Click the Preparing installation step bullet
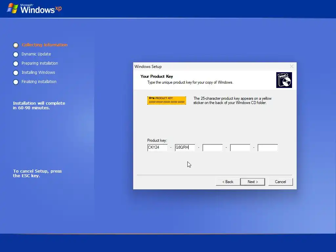Image resolution: width=336 pixels, height=252 pixels. [16, 63]
